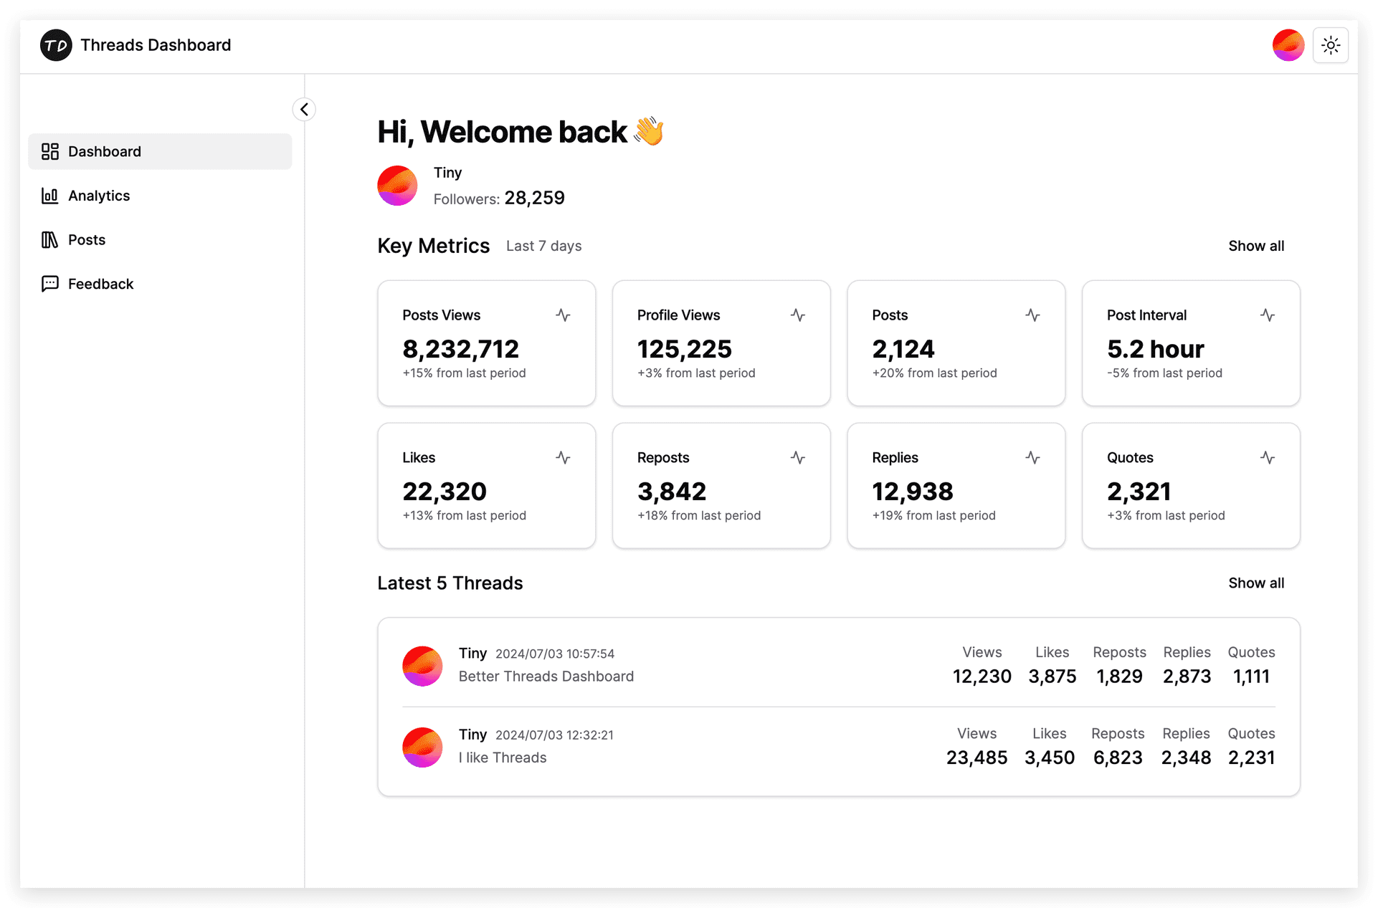1378x908 pixels.
Task: Click the +15% from last period text
Action: 464,373
